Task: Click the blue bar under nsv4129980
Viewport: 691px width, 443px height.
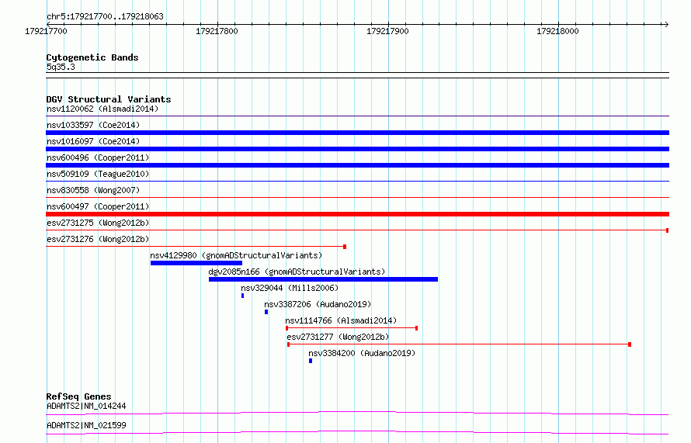Action: click(x=196, y=263)
